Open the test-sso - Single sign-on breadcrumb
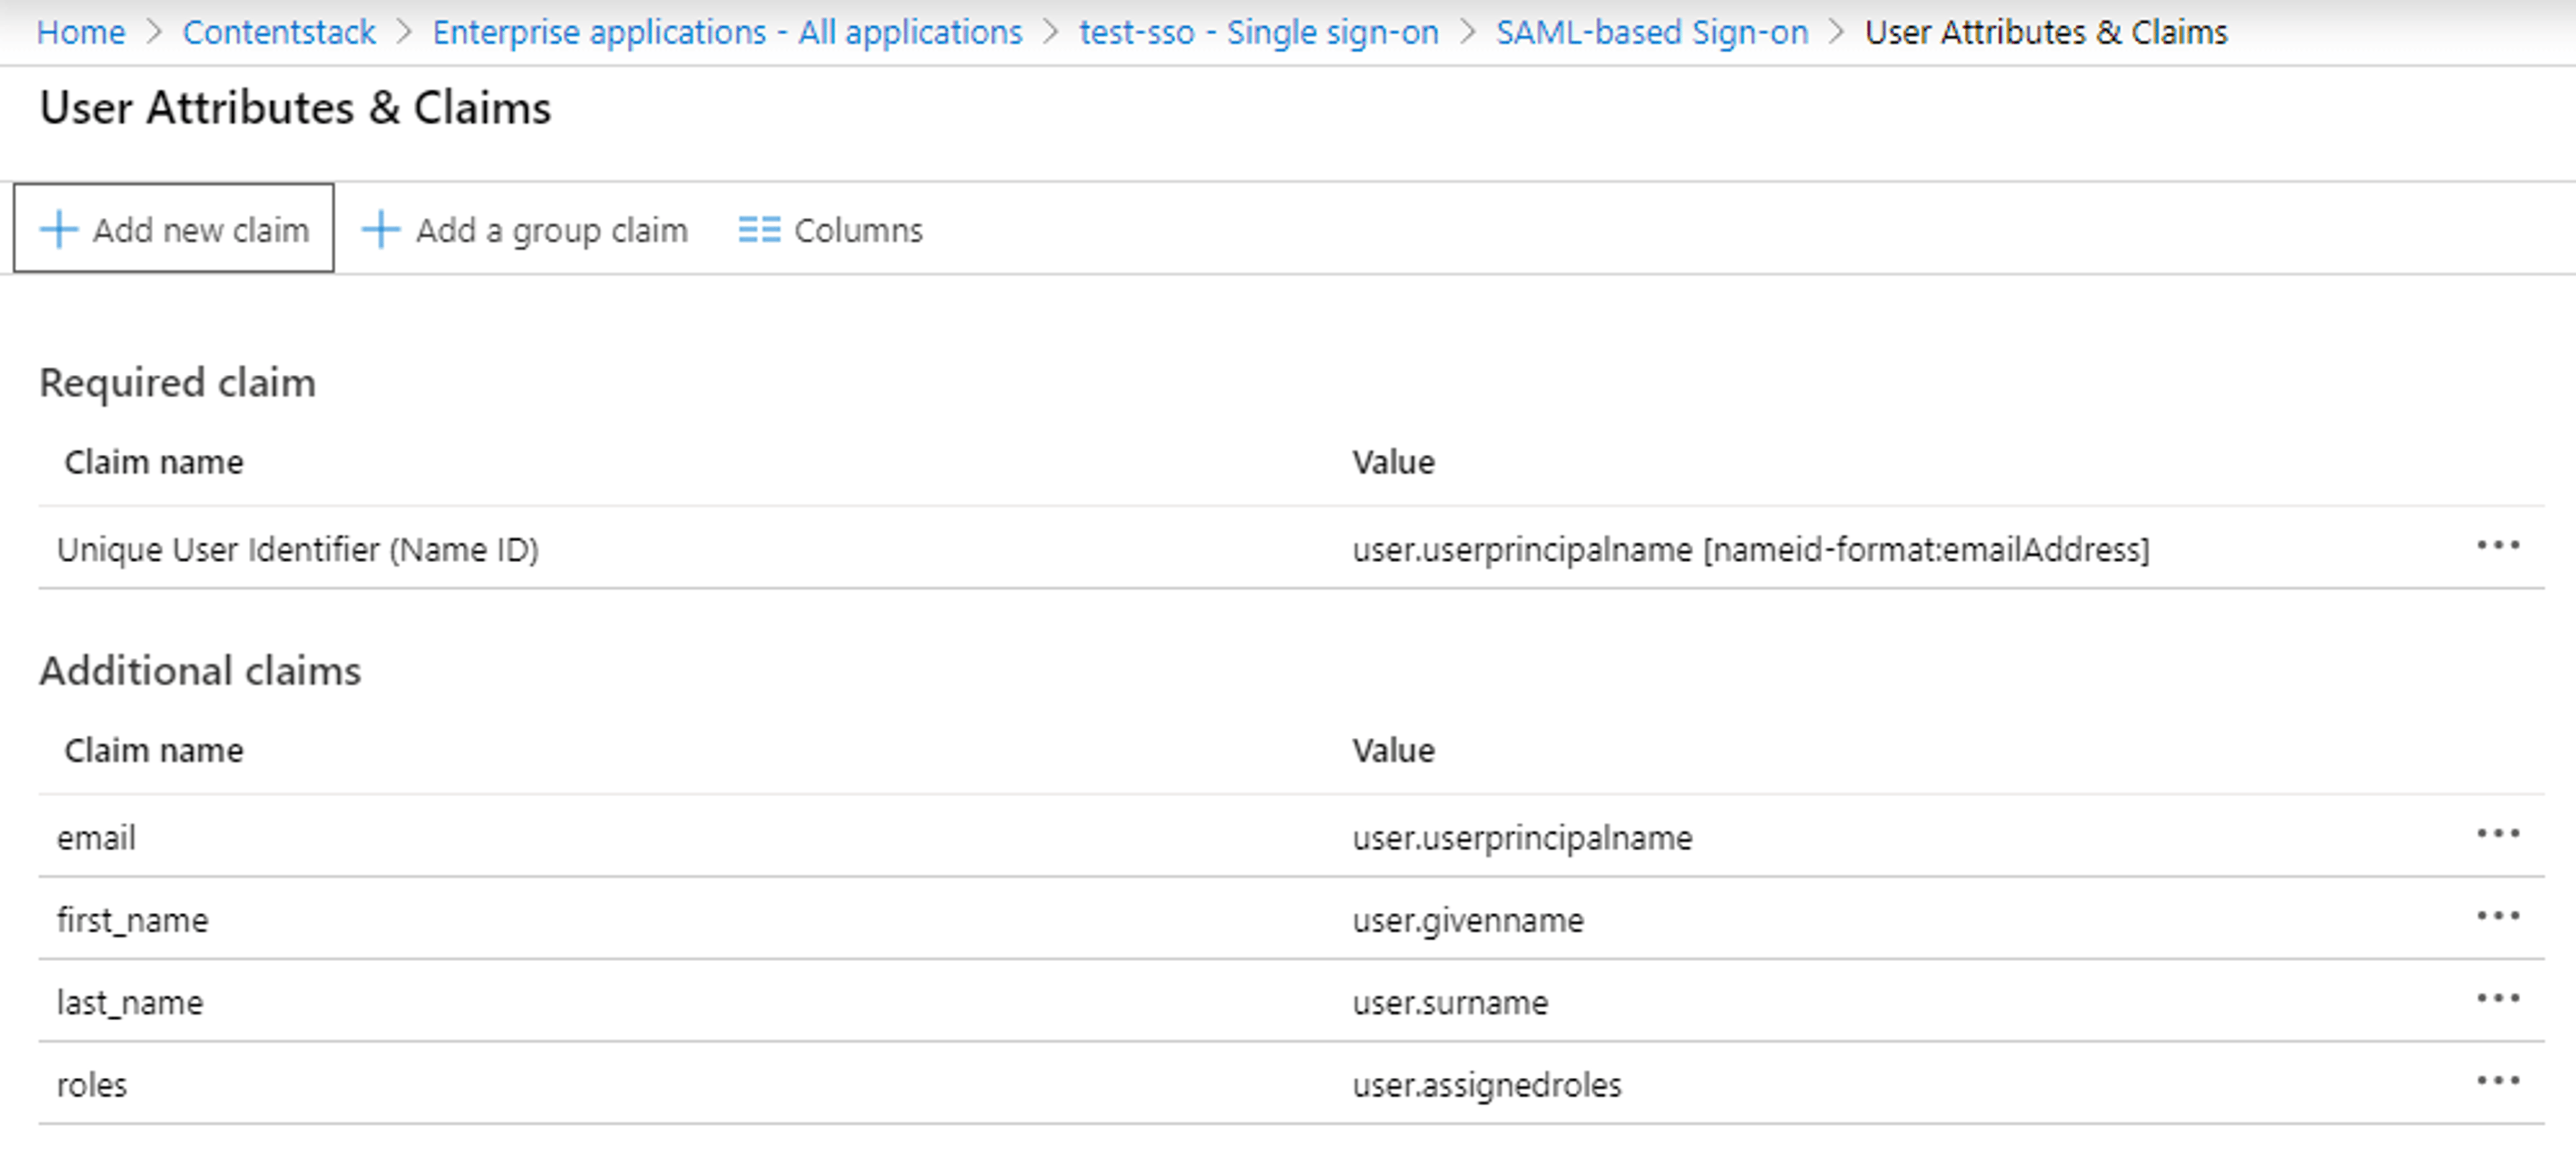This screenshot has height=1161, width=2576. (1259, 32)
